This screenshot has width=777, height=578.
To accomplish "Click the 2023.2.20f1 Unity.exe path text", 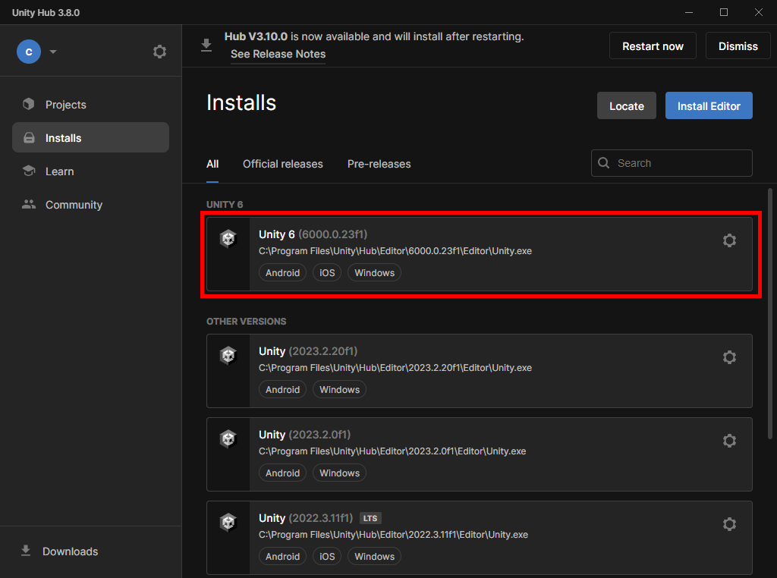I will [395, 368].
